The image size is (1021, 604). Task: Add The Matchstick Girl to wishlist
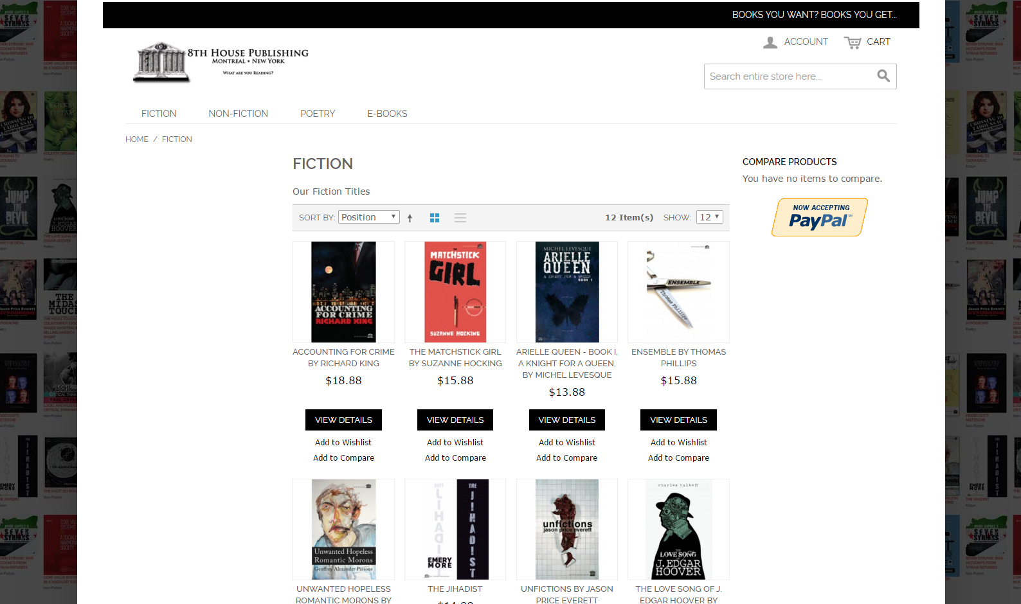(455, 443)
